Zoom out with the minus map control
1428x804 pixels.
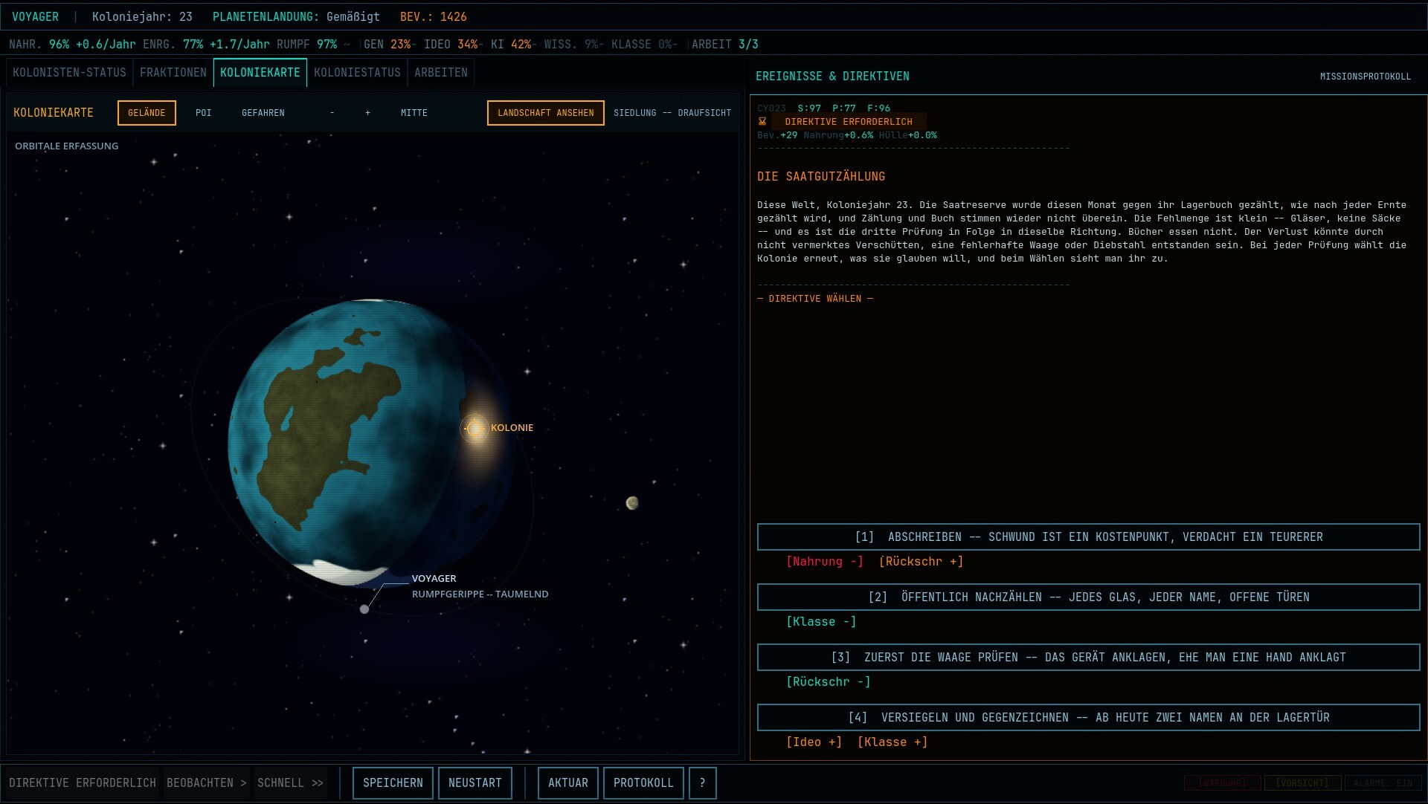point(332,113)
